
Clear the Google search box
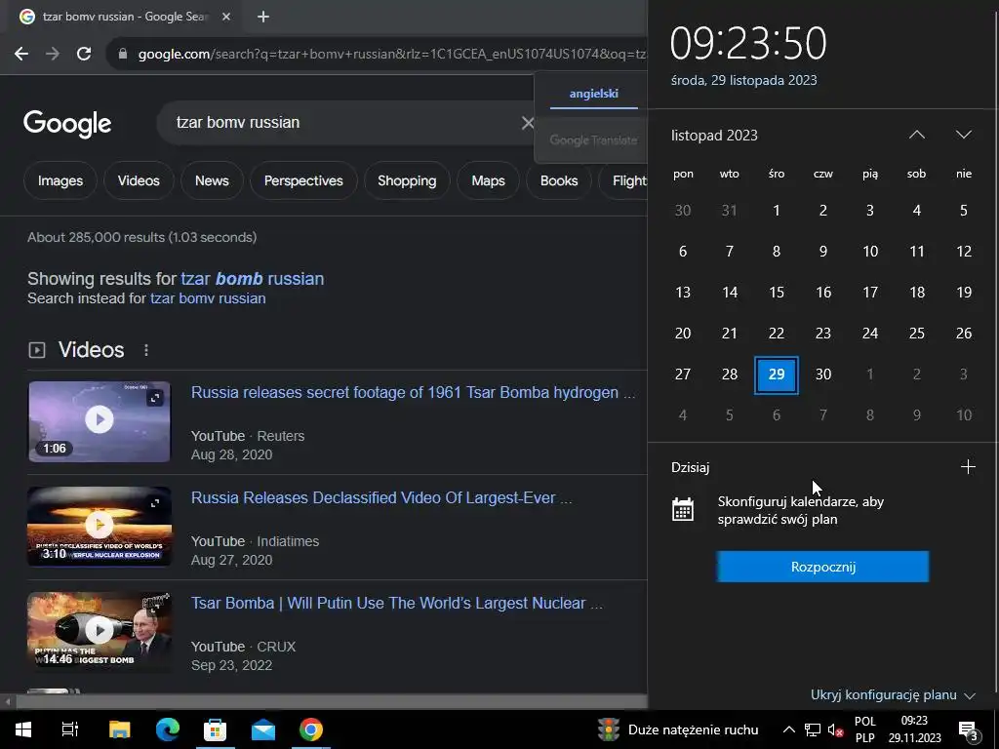click(x=528, y=123)
